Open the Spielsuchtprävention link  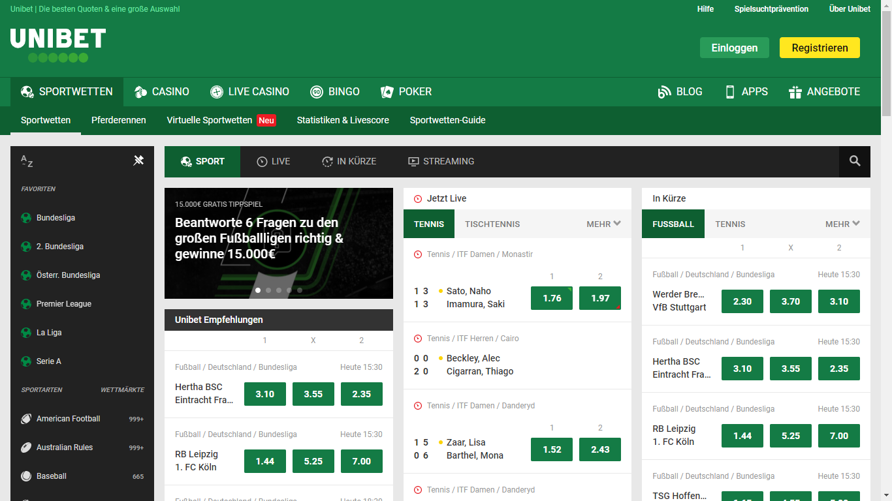771,9
